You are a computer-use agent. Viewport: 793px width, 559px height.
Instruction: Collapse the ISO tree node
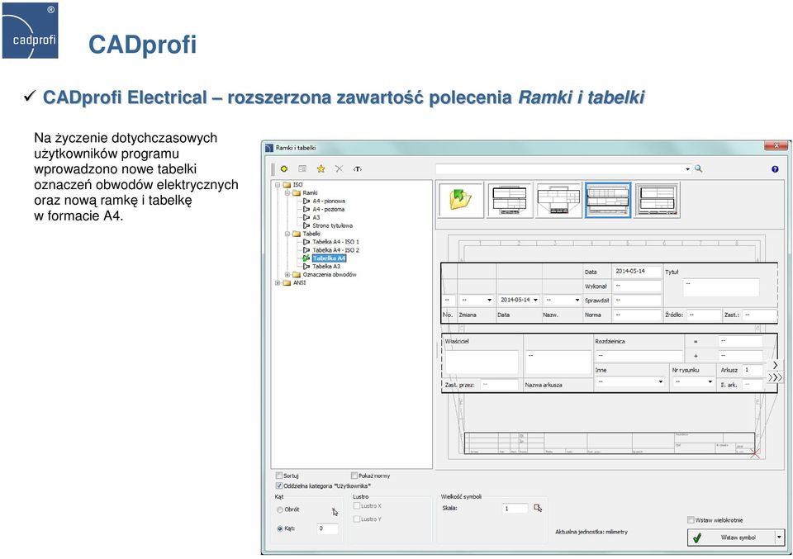(x=278, y=185)
